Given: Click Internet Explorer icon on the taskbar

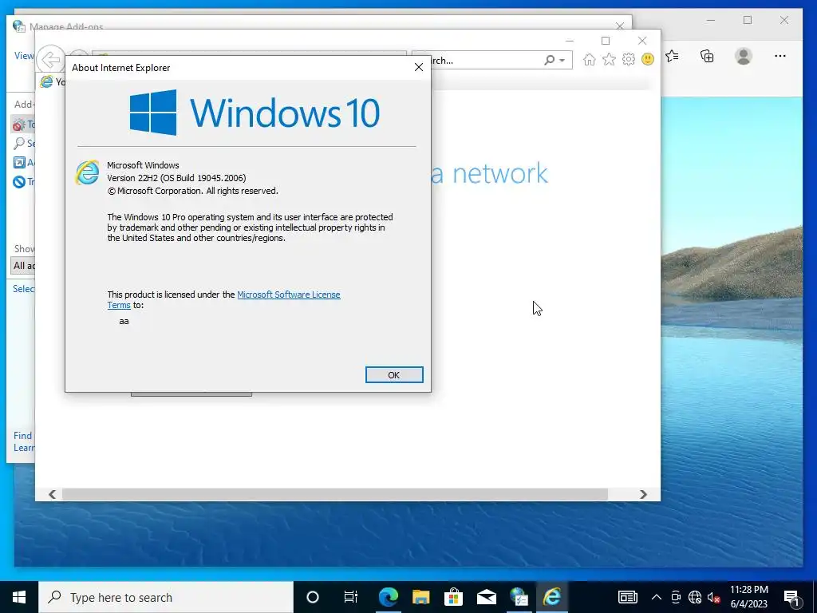Looking at the screenshot, I should pyautogui.click(x=552, y=597).
